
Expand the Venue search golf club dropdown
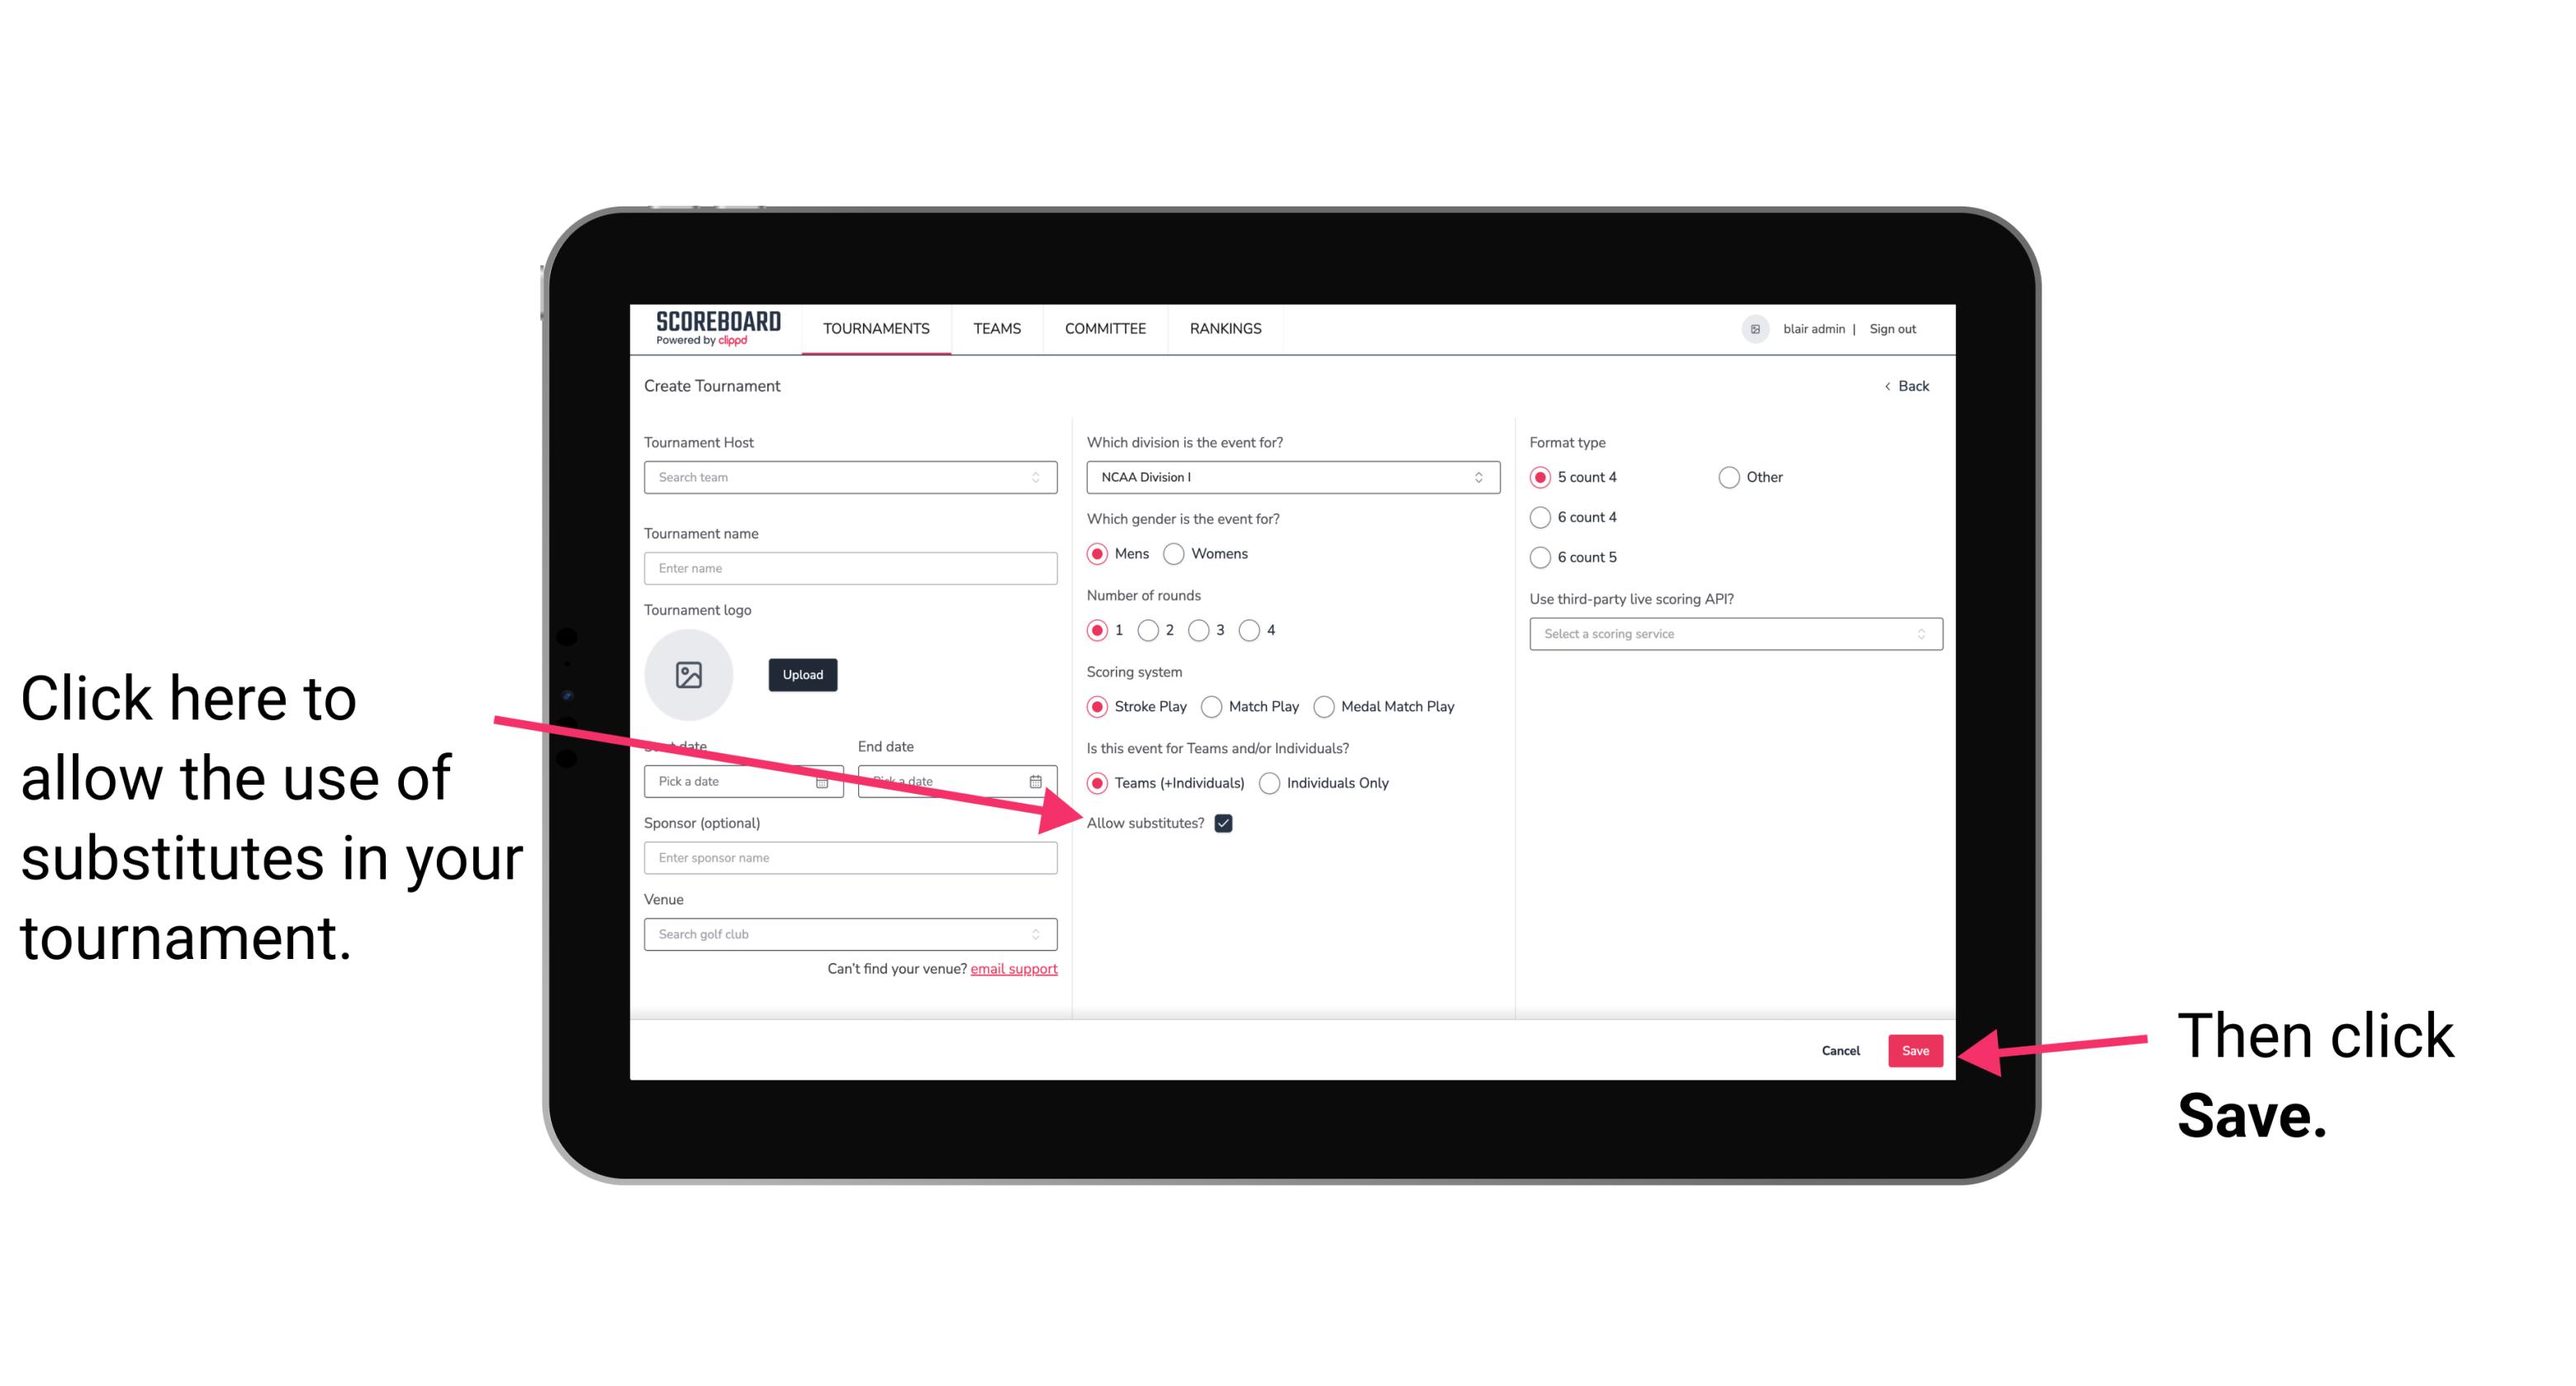[x=1042, y=935]
